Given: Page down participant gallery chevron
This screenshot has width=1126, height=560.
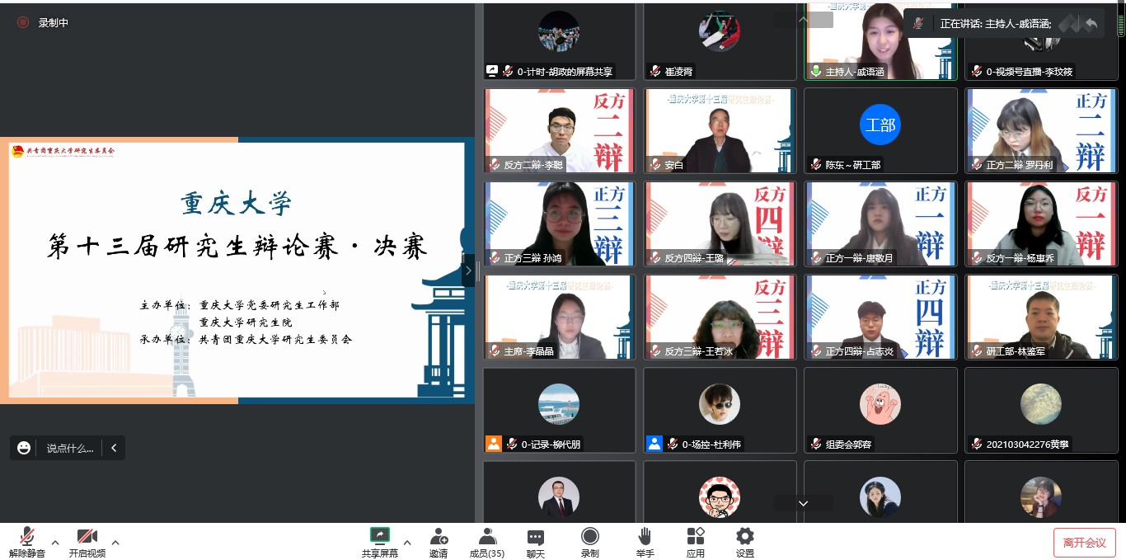Looking at the screenshot, I should point(803,503).
